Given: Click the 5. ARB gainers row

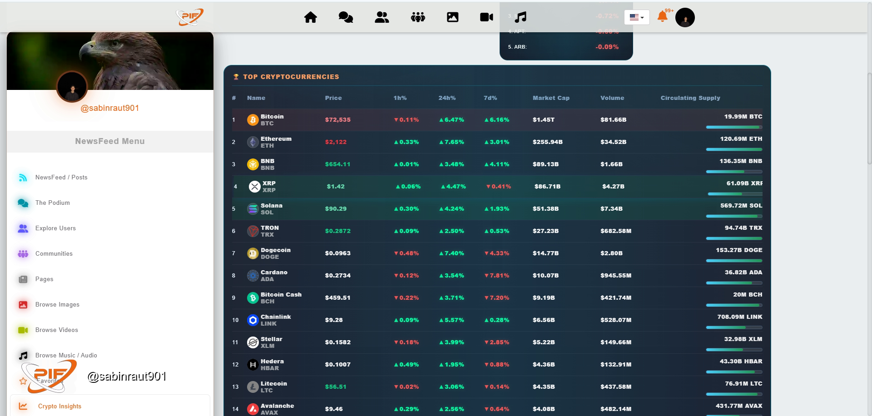Looking at the screenshot, I should tap(563, 47).
